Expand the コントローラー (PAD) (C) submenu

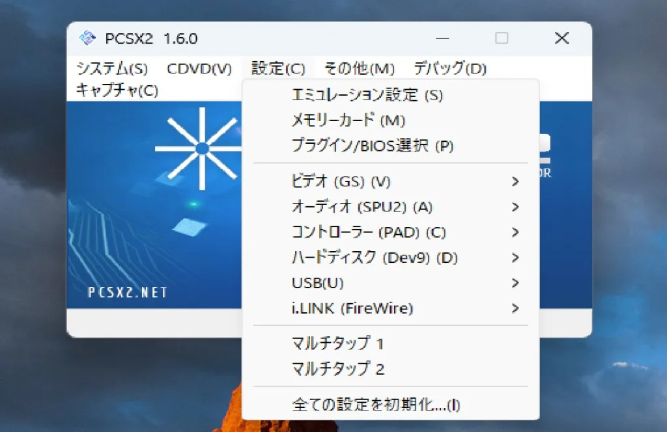(x=391, y=232)
